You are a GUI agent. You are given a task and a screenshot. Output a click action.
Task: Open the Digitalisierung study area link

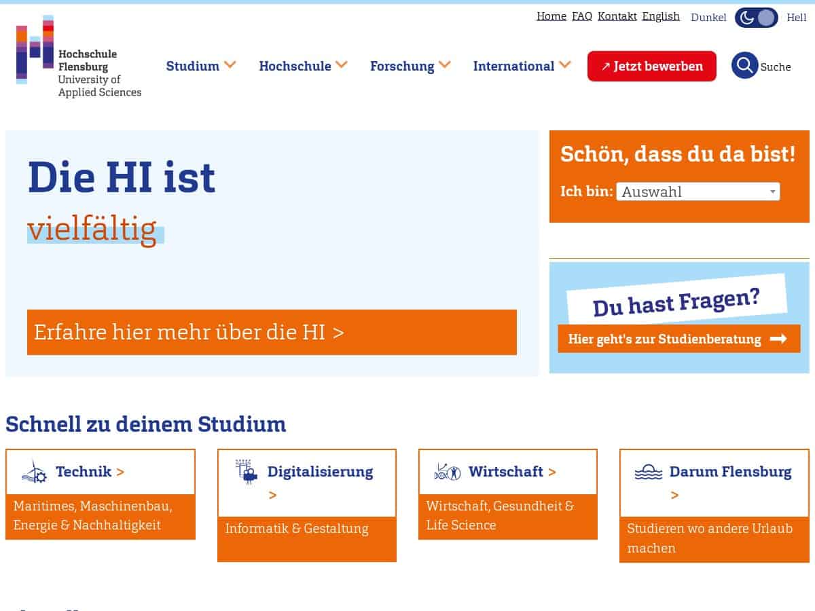[x=320, y=471]
